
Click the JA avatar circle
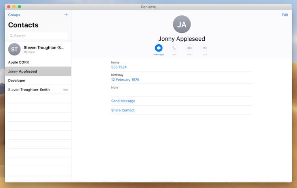point(182,24)
